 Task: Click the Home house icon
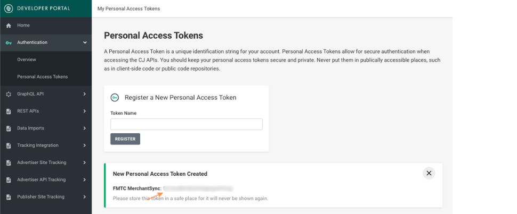pos(9,25)
